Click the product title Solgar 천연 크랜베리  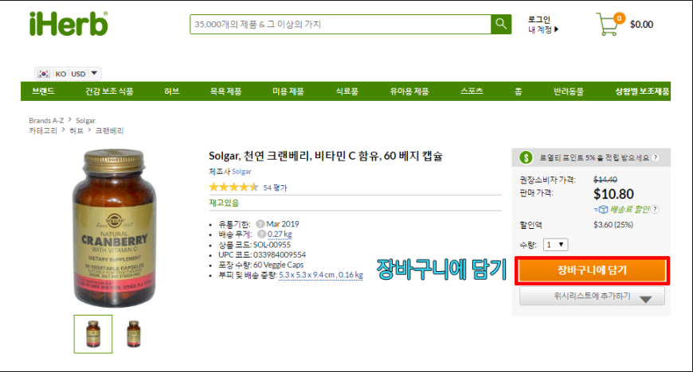pyautogui.click(x=326, y=156)
